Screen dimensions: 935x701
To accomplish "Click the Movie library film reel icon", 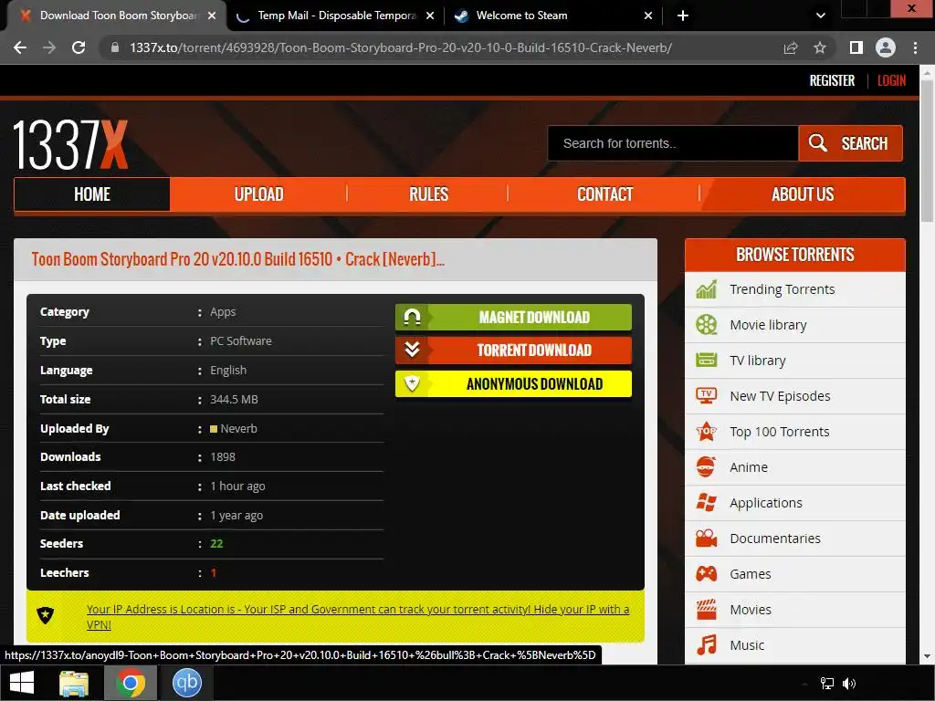I will tap(707, 325).
